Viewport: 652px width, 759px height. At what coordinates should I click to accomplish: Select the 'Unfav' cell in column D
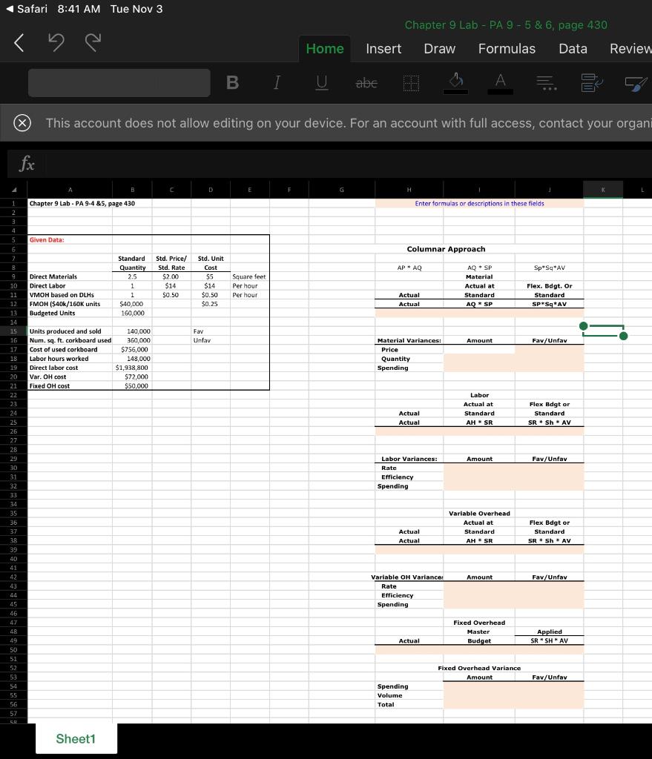click(210, 340)
